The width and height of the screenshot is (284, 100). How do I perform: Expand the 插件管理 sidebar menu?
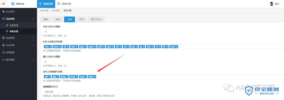[33, 60]
